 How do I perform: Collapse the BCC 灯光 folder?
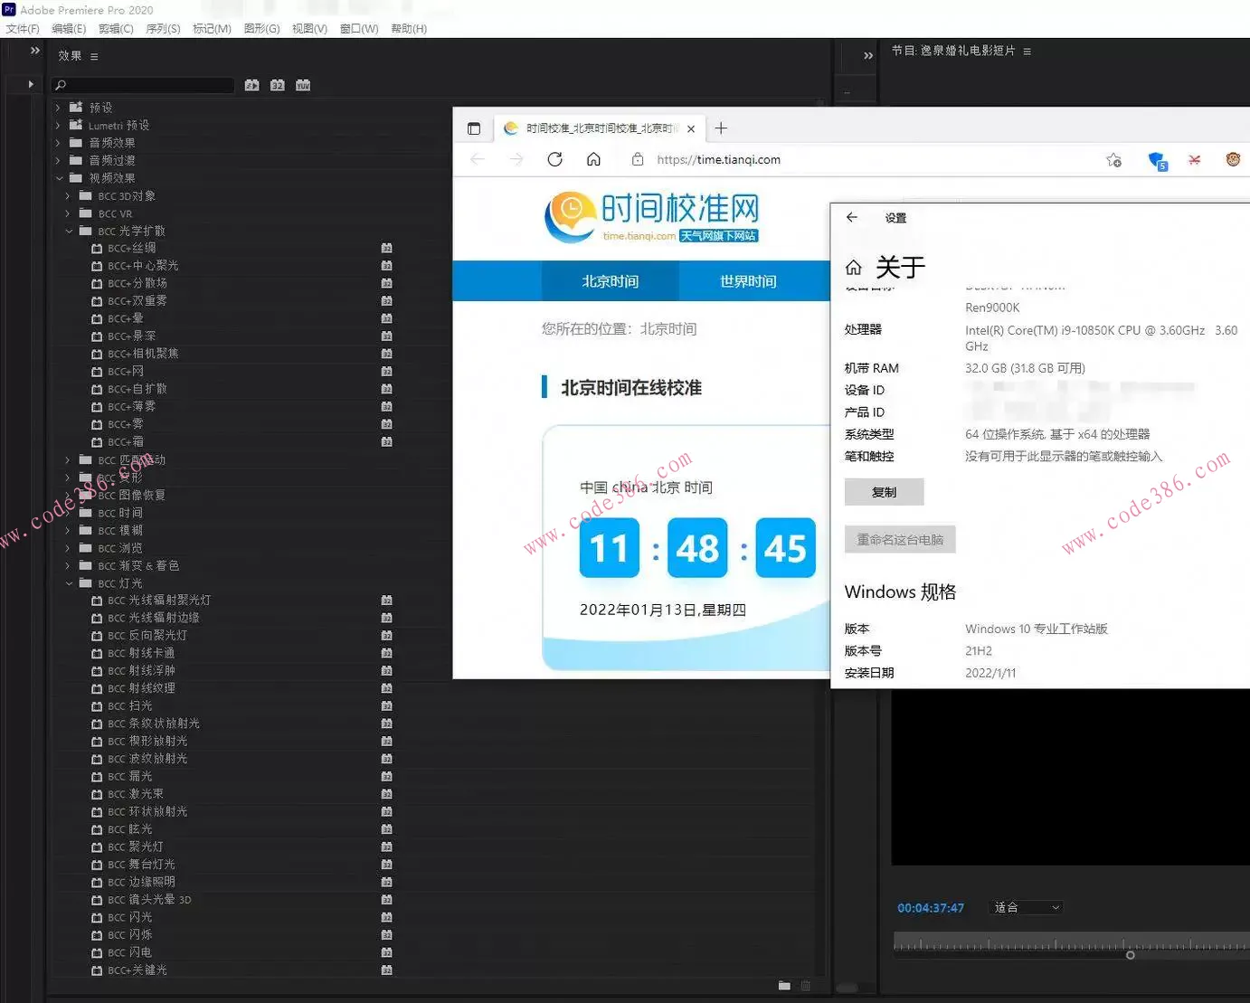69,583
